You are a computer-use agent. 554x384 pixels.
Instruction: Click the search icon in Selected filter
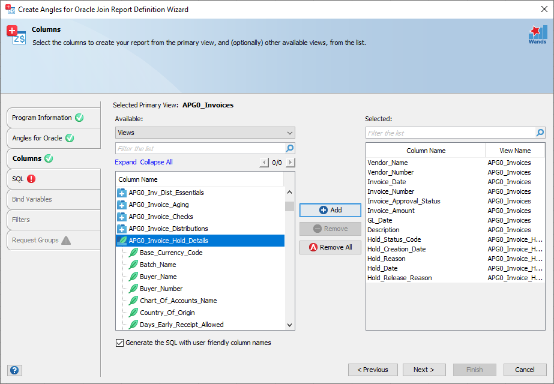coord(540,133)
